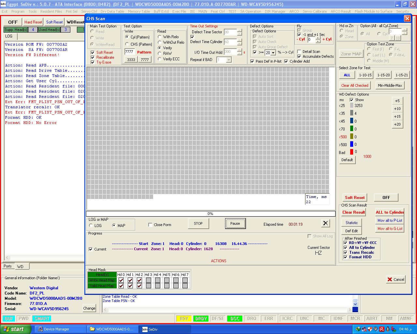Click the blue block below log scrollbar
The height and width of the screenshot is (334, 417).
[355, 310]
